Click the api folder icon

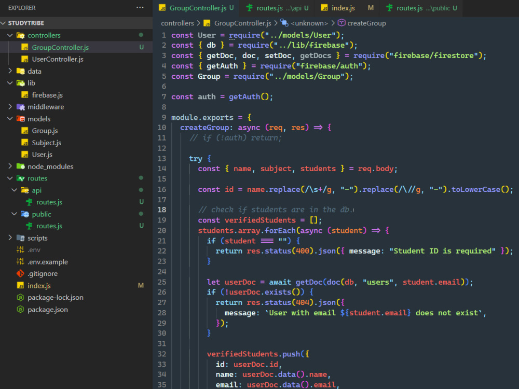pyautogui.click(x=25, y=190)
